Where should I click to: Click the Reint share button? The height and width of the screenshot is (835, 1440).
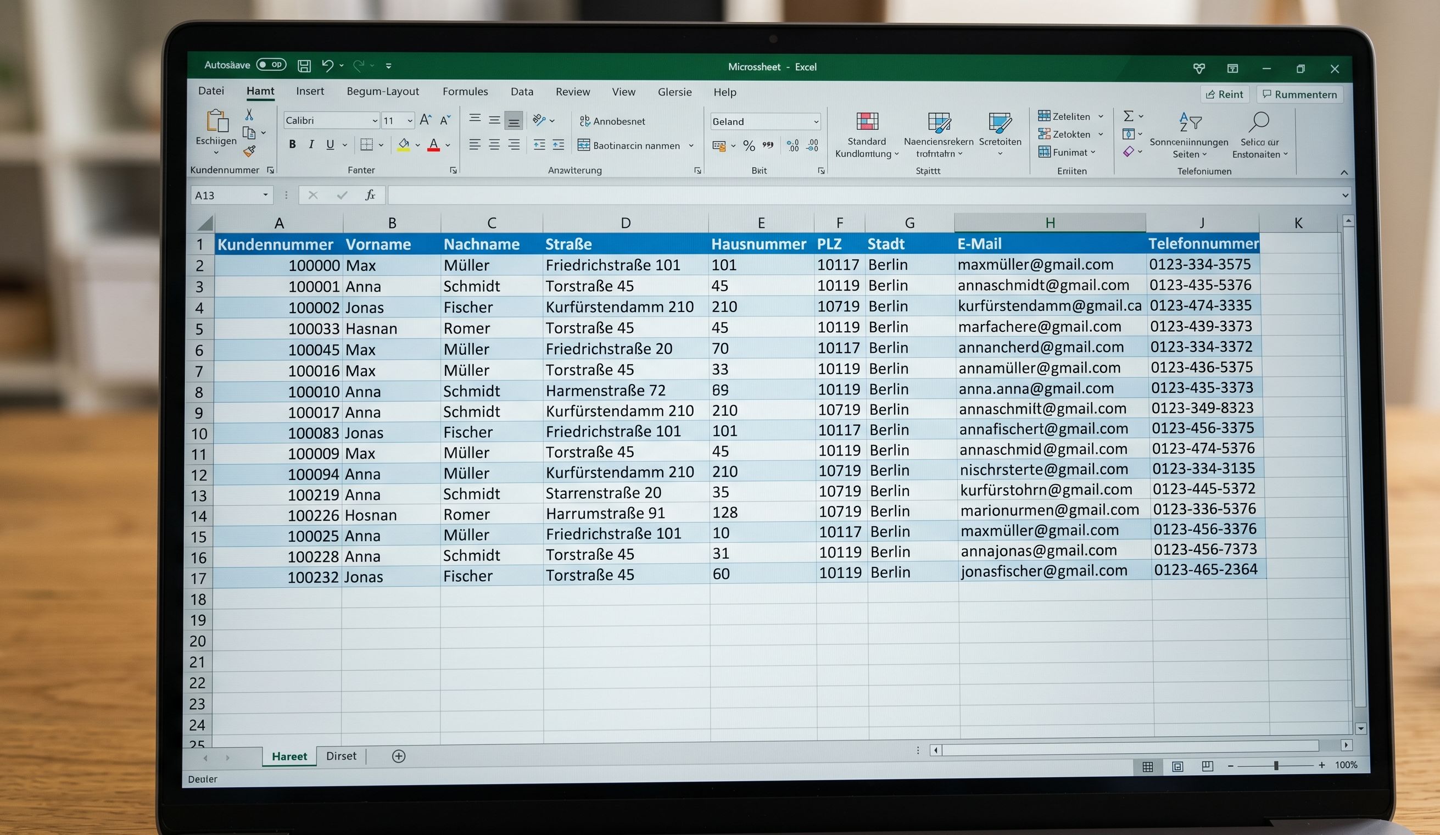1224,94
